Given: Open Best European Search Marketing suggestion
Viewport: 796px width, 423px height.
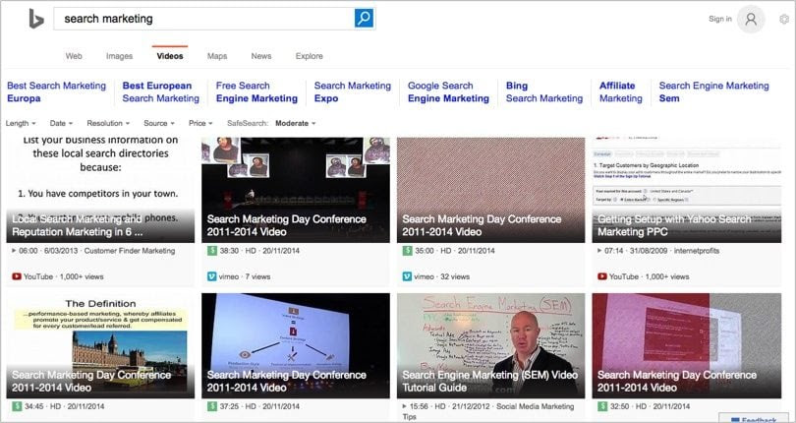Looking at the screenshot, I should [160, 92].
